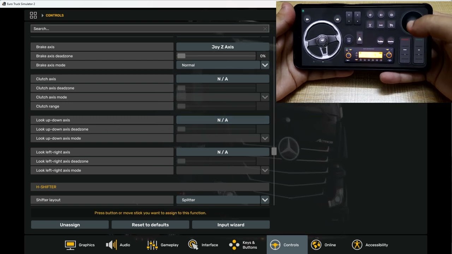
Task: Click the Euro Truck Simulator 2 title bar
Action: click(x=138, y=4)
